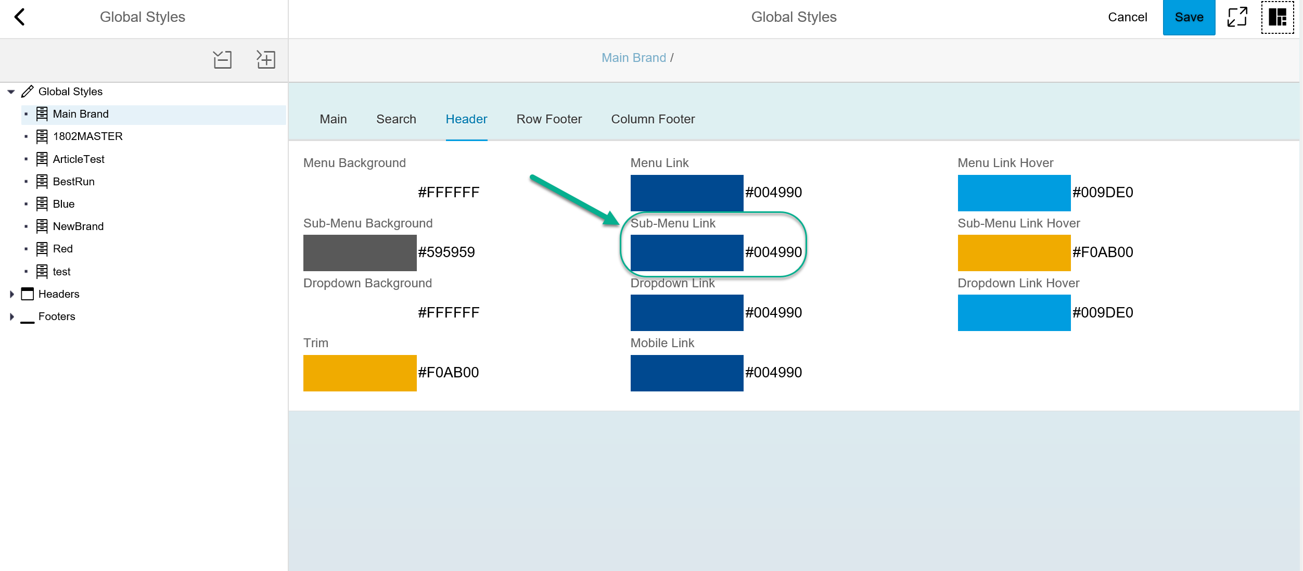Open the Sub-Menu Background gray swatch

(360, 252)
